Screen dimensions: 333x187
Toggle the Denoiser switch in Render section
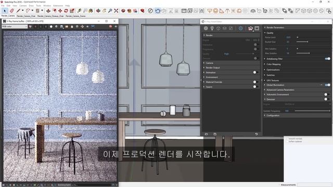coord(256,58)
